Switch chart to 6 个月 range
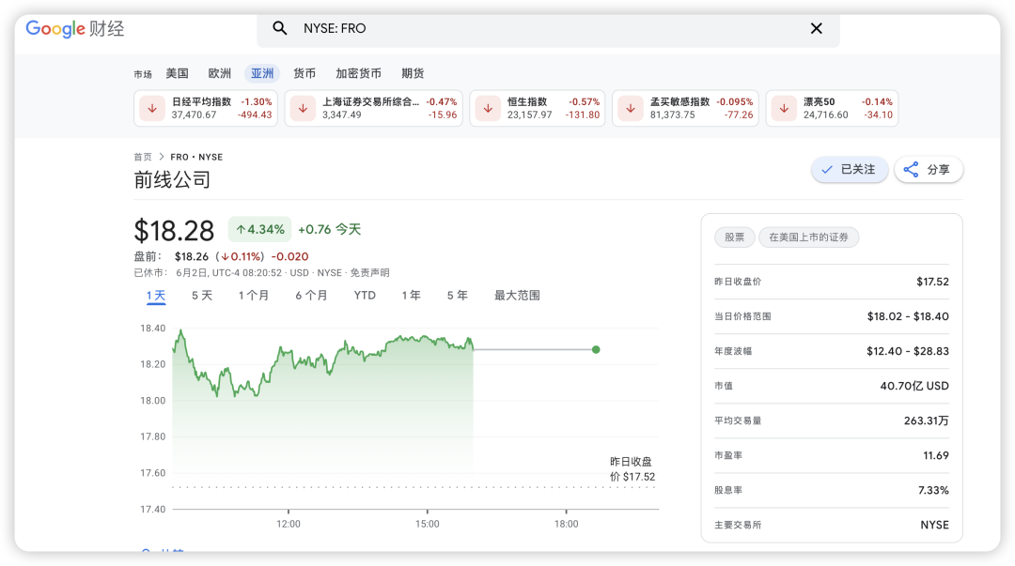Viewport: 1015px width, 566px height. click(x=311, y=296)
